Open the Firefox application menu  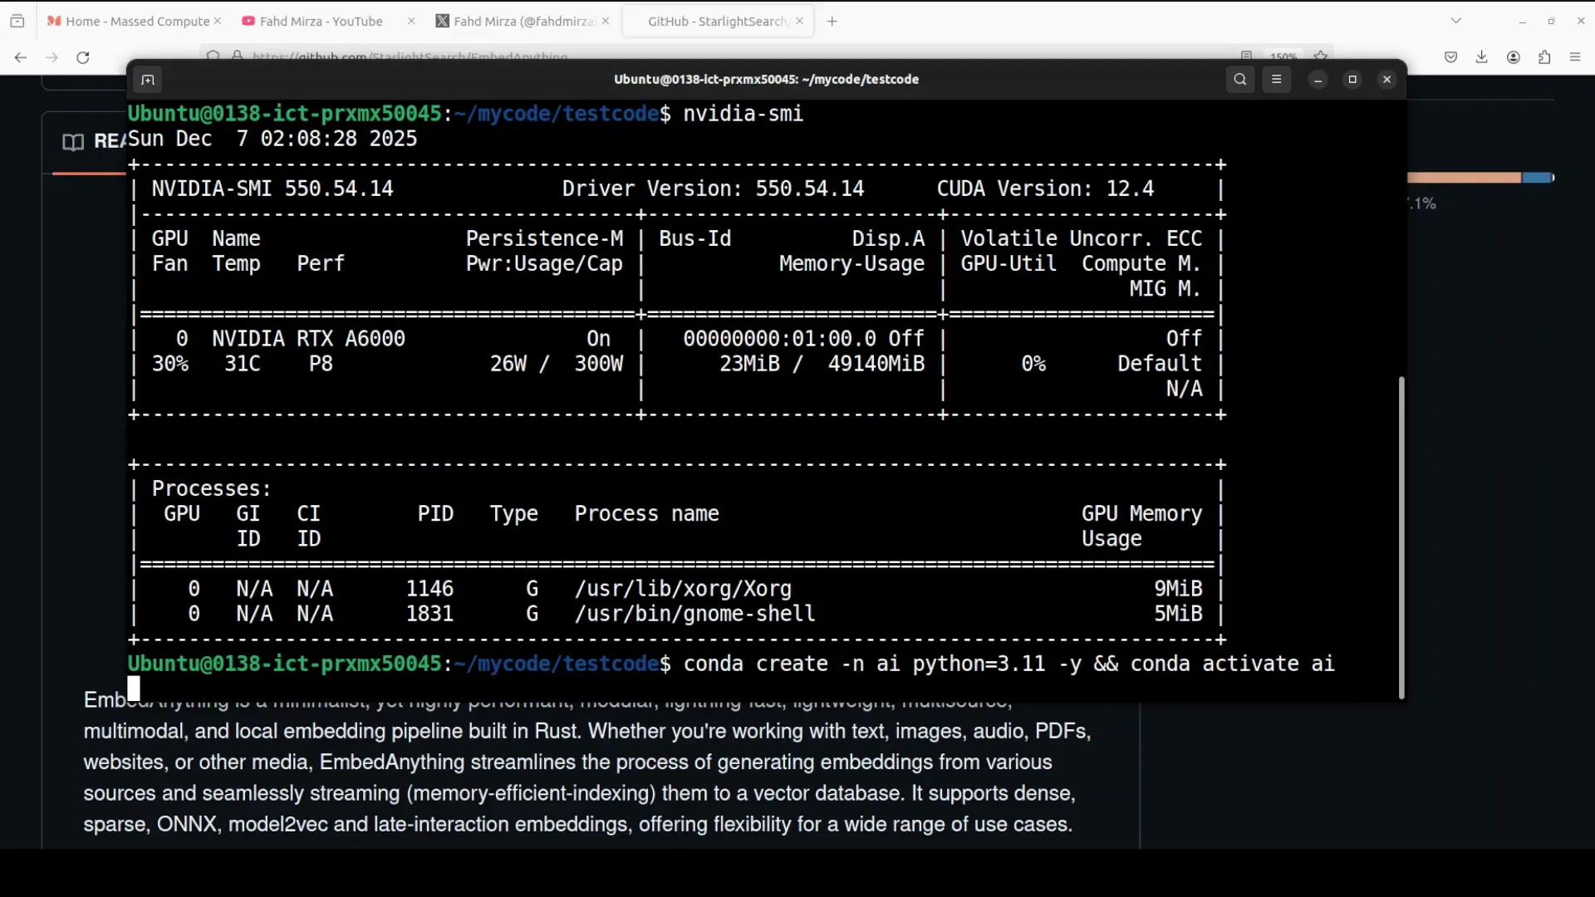1575,57
